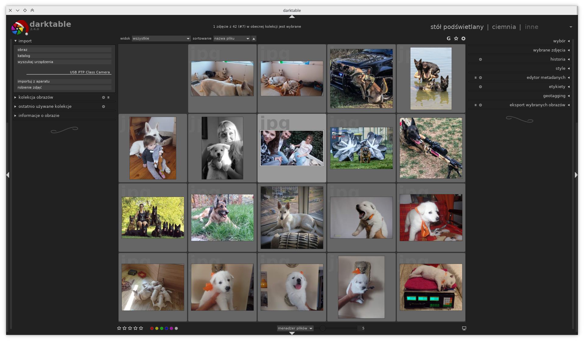Select the black and white woman with puppy photo
This screenshot has height=341, width=584.
point(222,148)
